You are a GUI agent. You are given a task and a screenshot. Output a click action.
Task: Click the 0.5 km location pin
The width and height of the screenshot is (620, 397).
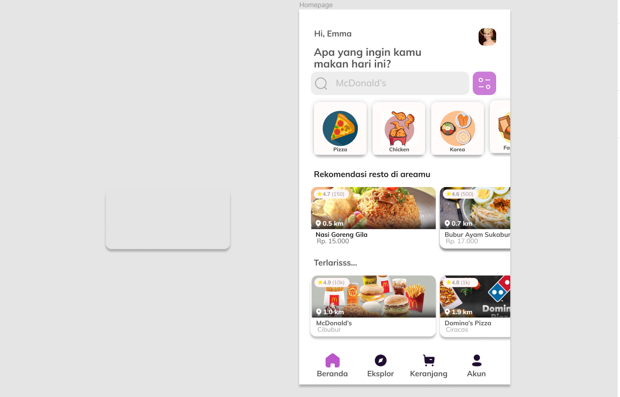(318, 224)
